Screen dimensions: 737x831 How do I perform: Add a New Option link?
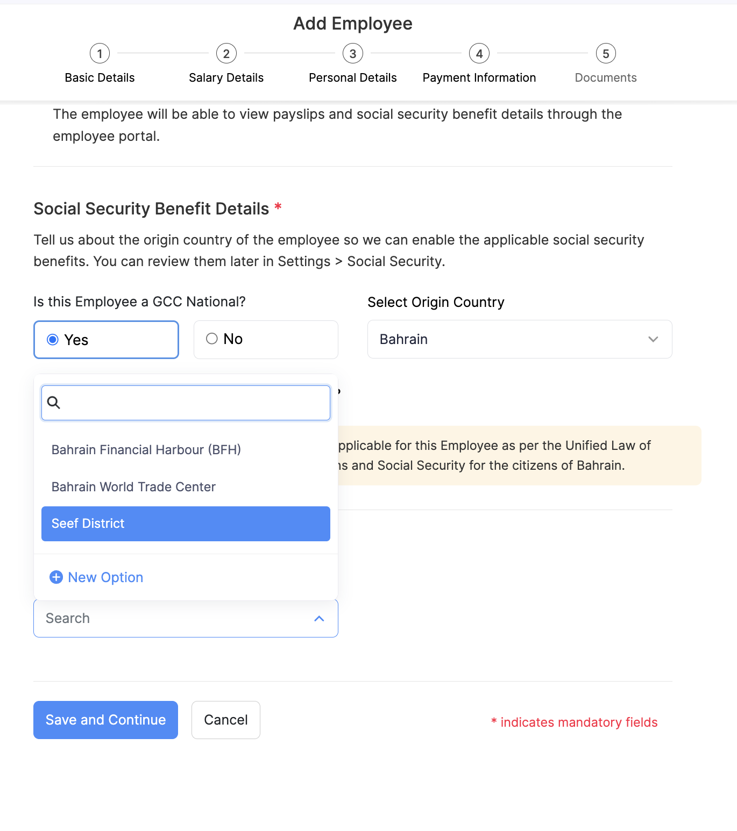105,577
